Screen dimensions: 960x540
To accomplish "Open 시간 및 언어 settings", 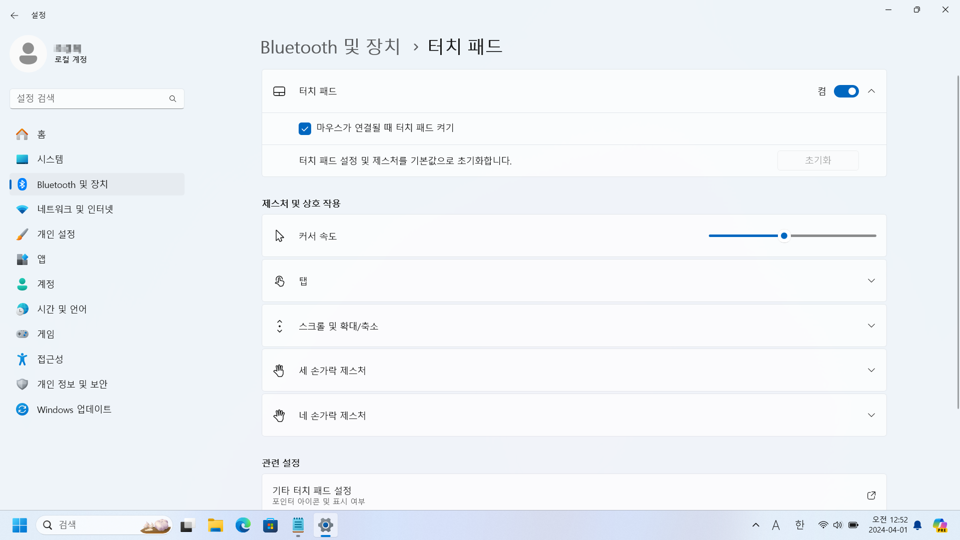I will click(97, 309).
